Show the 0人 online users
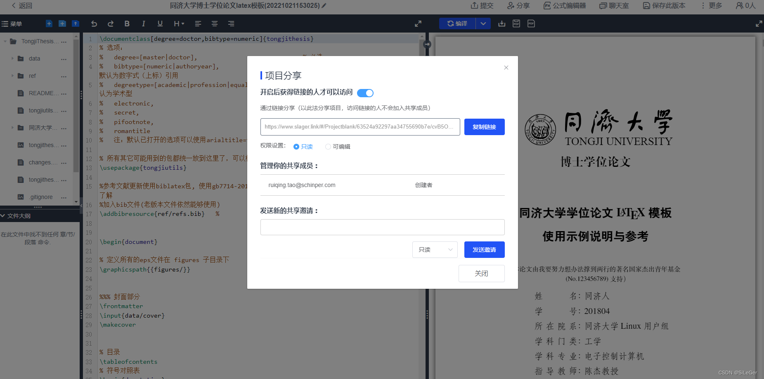The image size is (764, 379). click(746, 6)
